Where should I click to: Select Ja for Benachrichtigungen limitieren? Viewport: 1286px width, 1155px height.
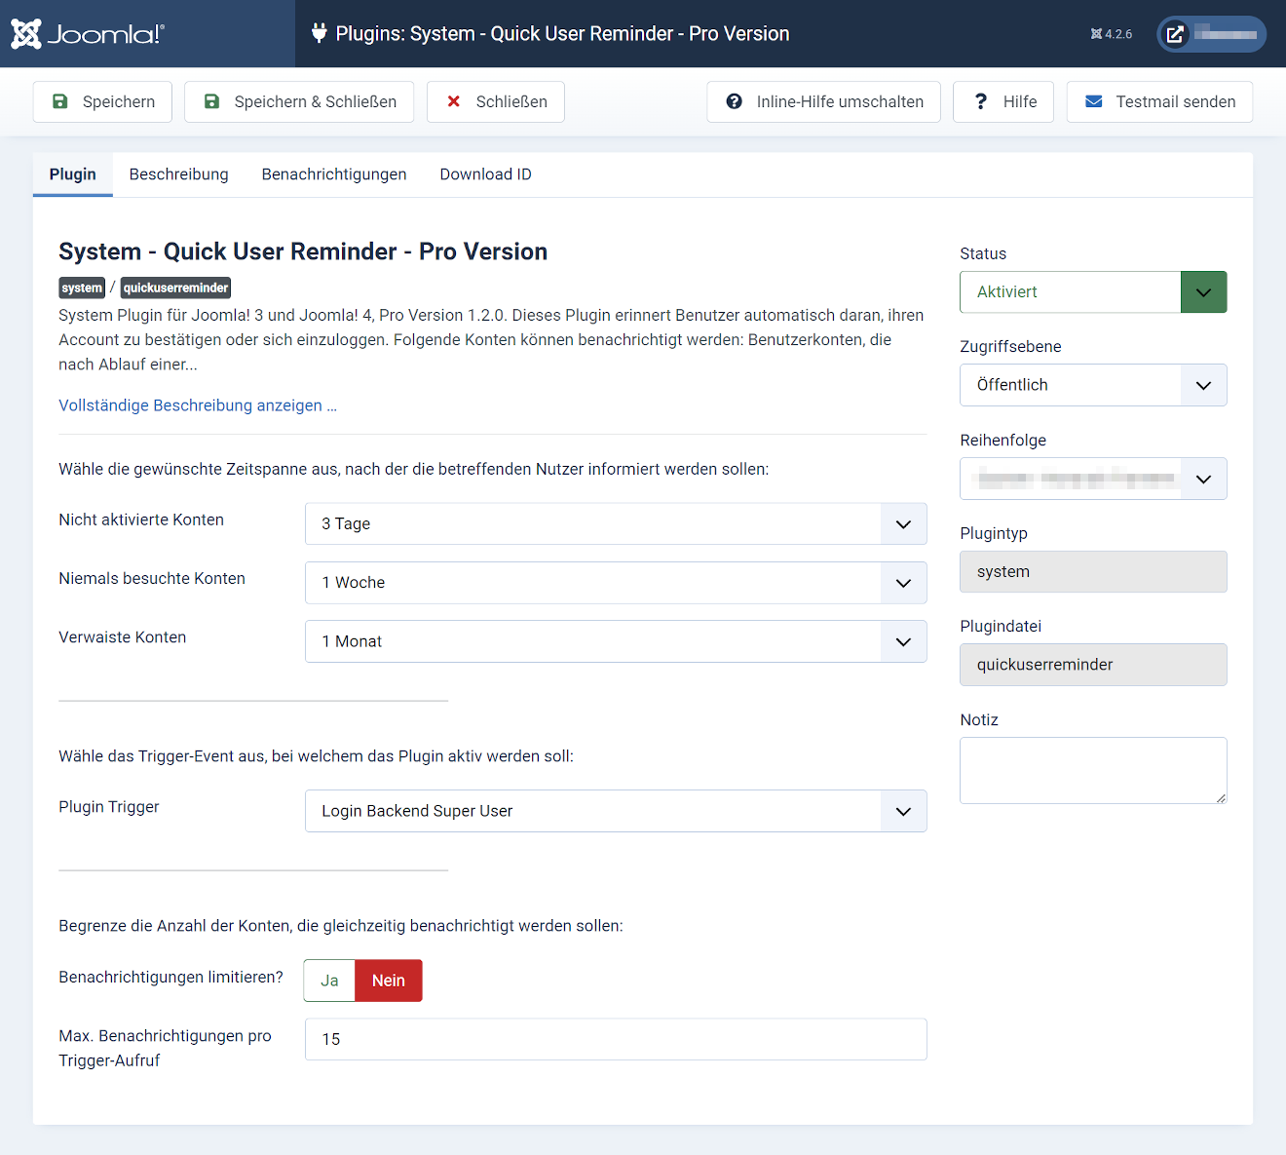[329, 981]
